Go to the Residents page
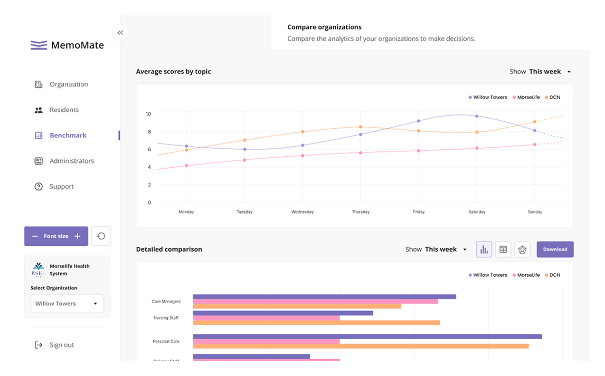Image resolution: width=605 pixels, height=376 pixels. coord(64,110)
